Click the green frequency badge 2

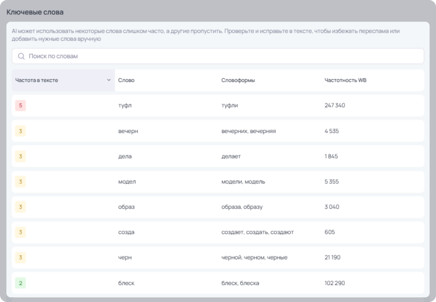[x=20, y=283]
